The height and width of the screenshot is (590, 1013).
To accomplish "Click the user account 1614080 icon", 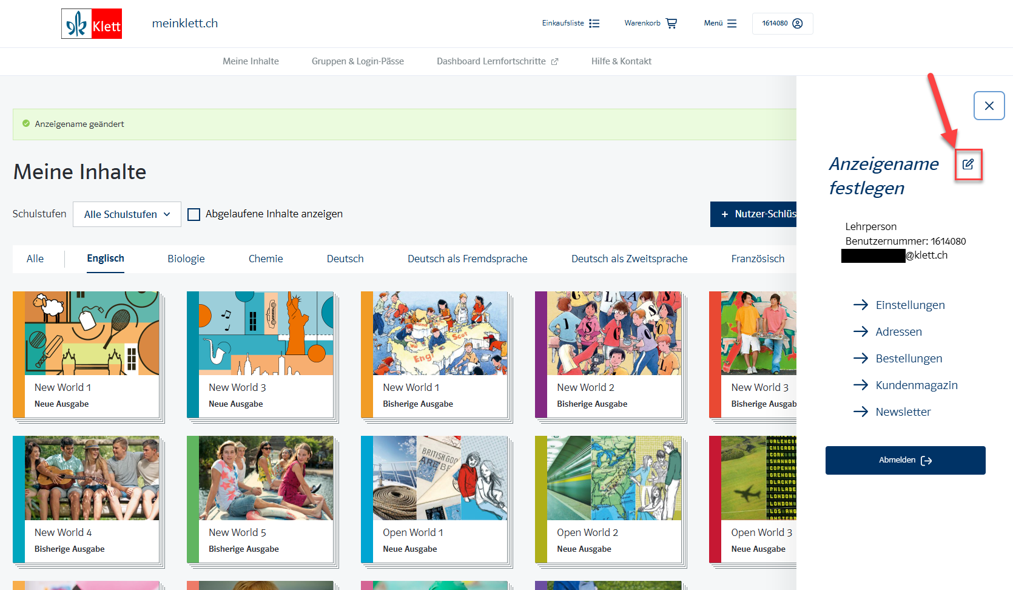I will pyautogui.click(x=797, y=23).
